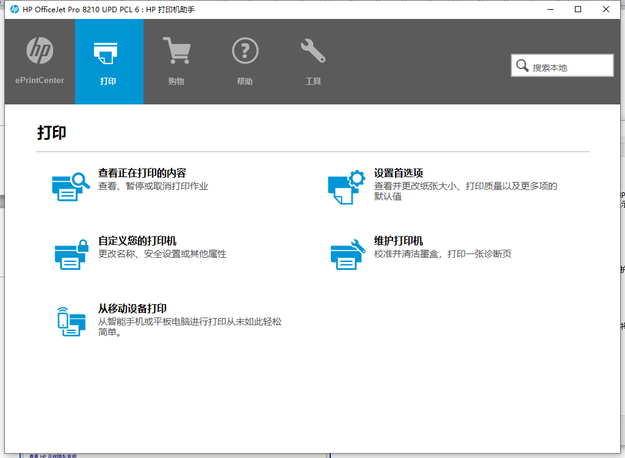
Task: Switch to the 打印 tab label
Action: pos(108,81)
